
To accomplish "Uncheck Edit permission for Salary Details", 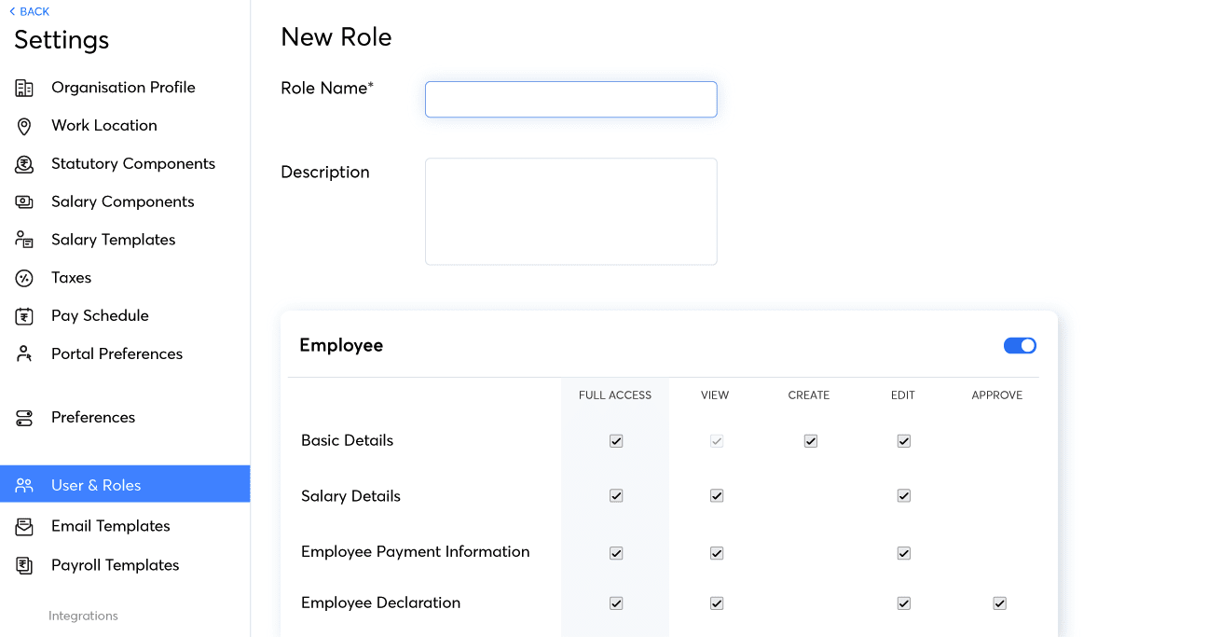I will click(x=904, y=496).
